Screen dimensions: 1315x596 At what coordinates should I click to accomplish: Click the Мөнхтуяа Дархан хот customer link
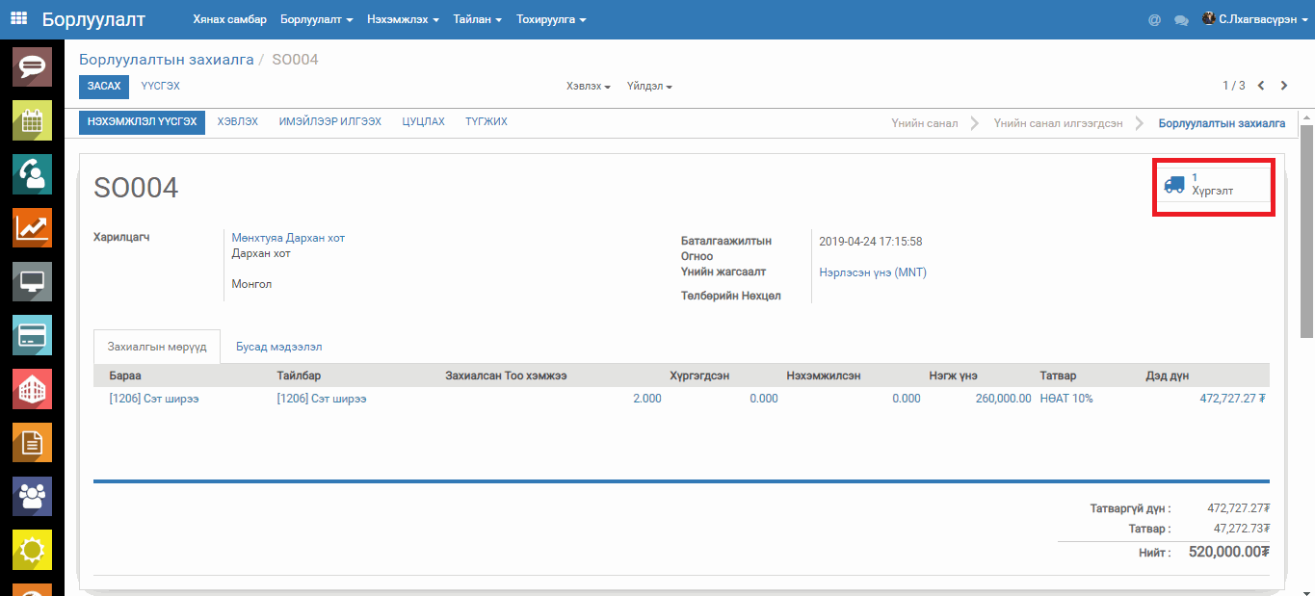pos(288,238)
